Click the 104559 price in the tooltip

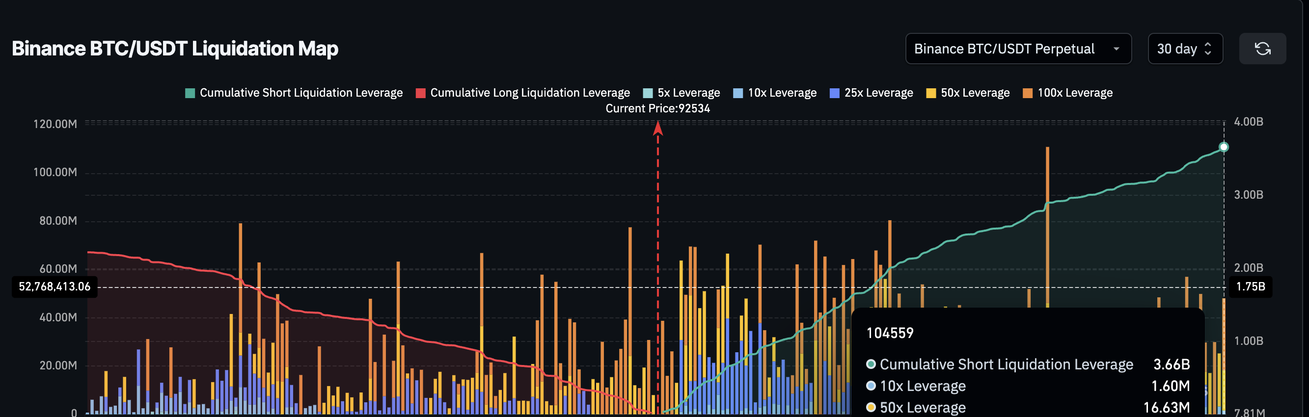coord(890,334)
